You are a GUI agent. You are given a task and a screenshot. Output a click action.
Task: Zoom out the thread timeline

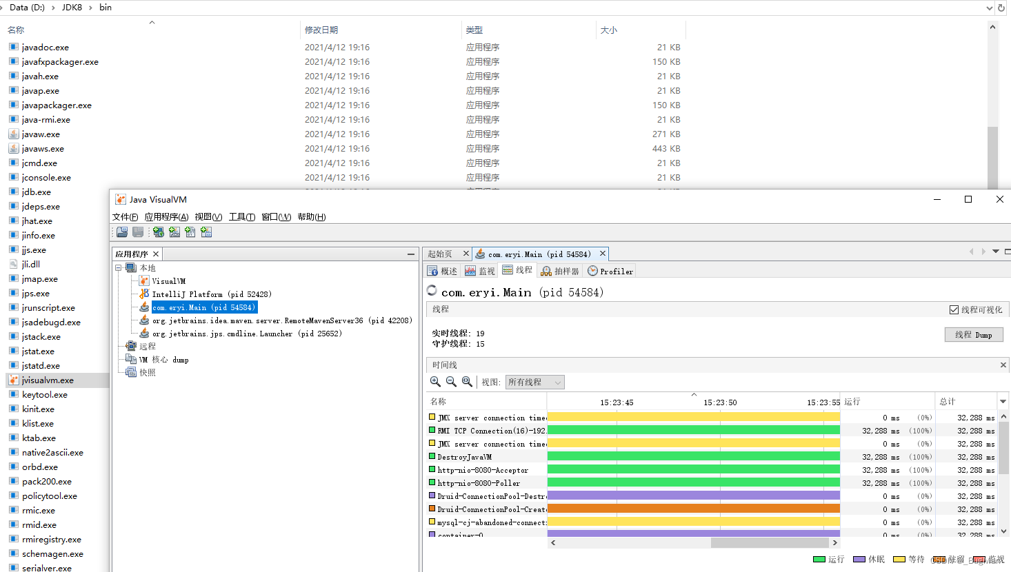click(451, 382)
